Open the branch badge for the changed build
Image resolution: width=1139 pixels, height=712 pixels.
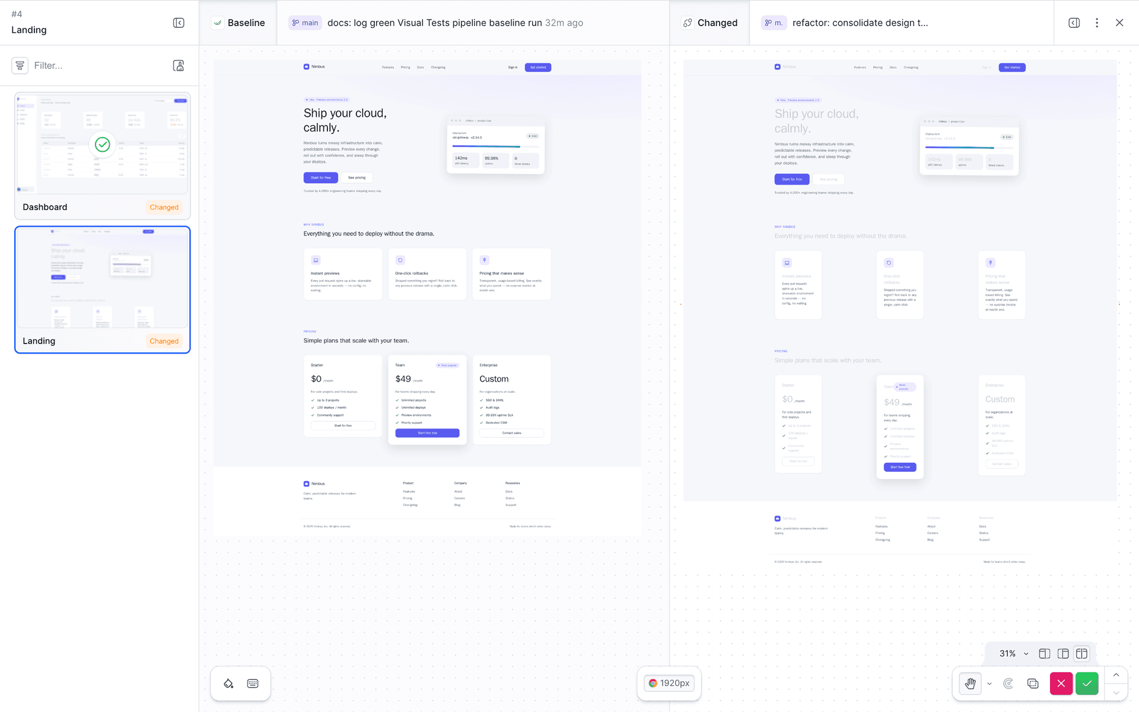[774, 23]
